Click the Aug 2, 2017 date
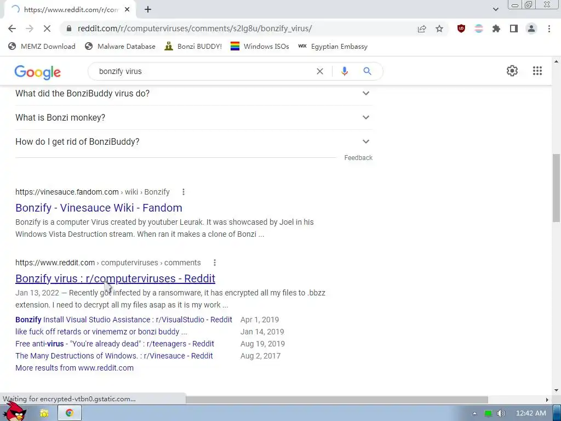The image size is (561, 421). point(260,356)
